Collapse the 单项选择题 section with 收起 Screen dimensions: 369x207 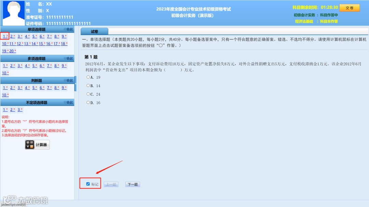[68, 29]
